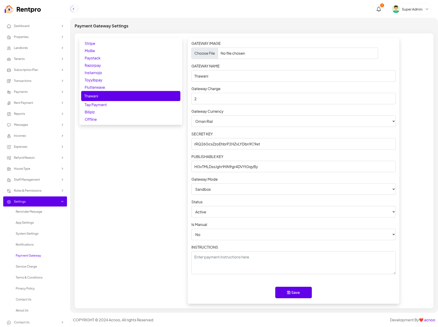
Task: Click the Choose File button
Action: coord(204,53)
